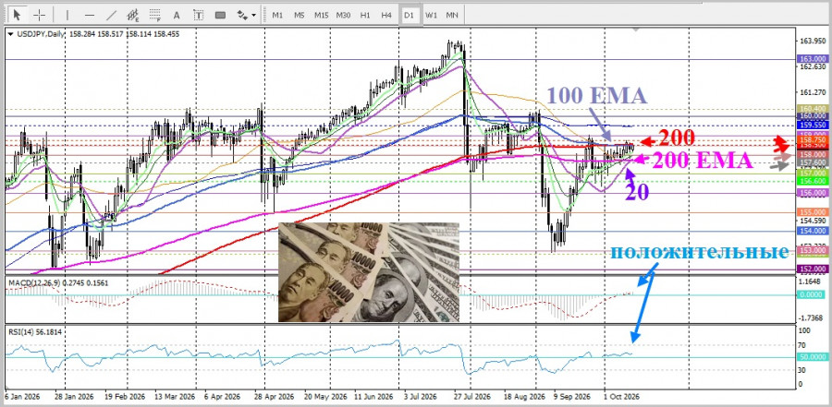Choose the grey rectangle shapes tool
The width and height of the screenshot is (832, 407).
(x=220, y=15)
